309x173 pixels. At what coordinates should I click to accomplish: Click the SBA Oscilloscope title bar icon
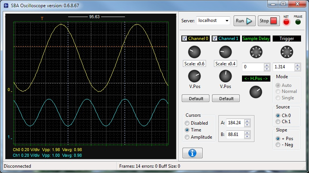(x=6, y=6)
